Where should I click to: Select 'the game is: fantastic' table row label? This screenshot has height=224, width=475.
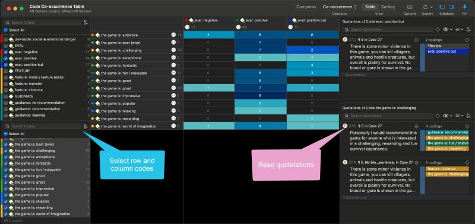click(119, 65)
